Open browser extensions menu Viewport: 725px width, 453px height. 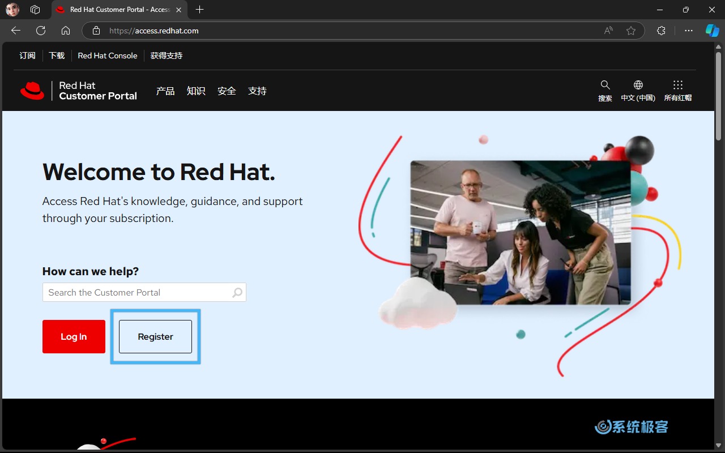click(661, 31)
